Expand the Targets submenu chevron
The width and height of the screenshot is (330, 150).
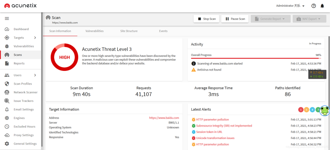[35, 38]
